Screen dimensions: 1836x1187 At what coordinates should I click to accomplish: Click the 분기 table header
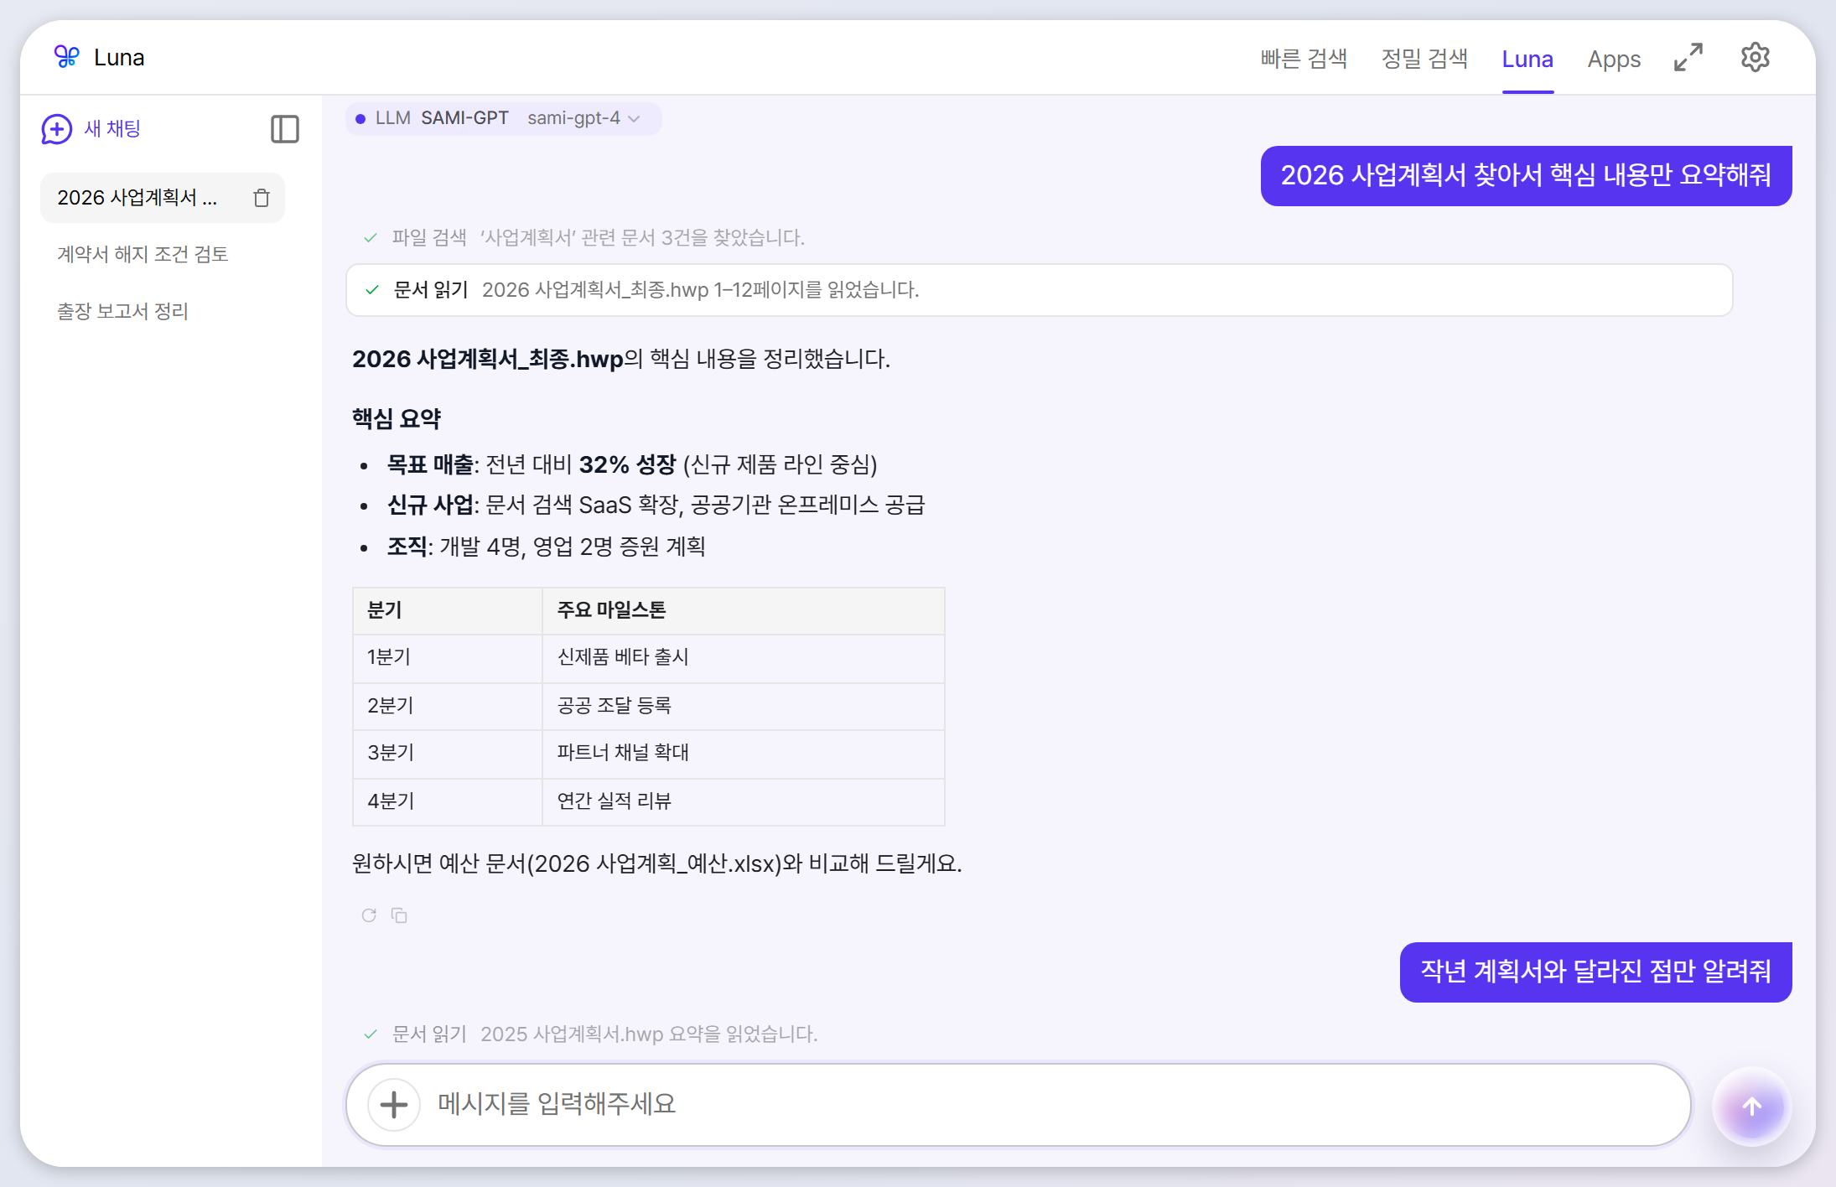(x=448, y=610)
